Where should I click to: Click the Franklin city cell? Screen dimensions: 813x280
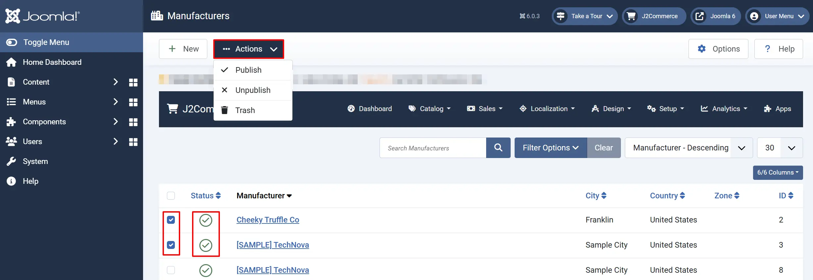click(x=599, y=220)
